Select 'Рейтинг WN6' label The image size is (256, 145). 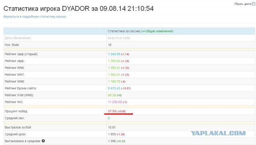coord(14,68)
